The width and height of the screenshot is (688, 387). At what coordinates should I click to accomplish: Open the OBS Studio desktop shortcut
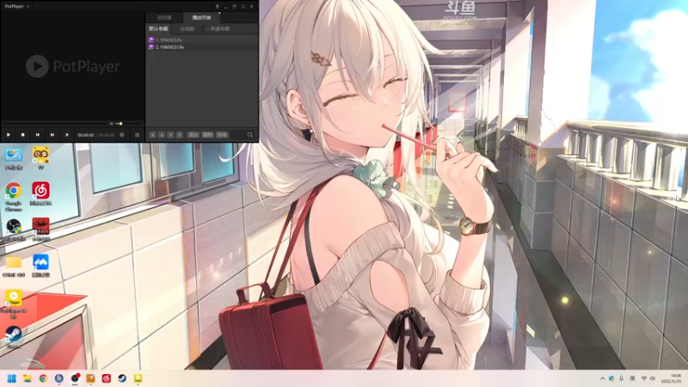[x=14, y=230]
